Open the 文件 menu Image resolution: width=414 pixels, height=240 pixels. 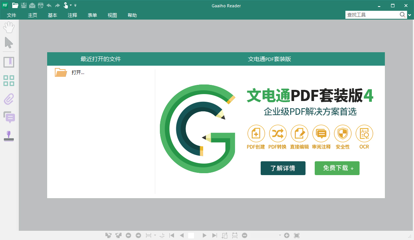click(11, 15)
